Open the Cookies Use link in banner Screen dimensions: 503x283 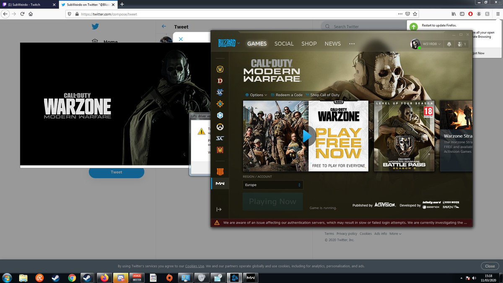[x=195, y=266]
